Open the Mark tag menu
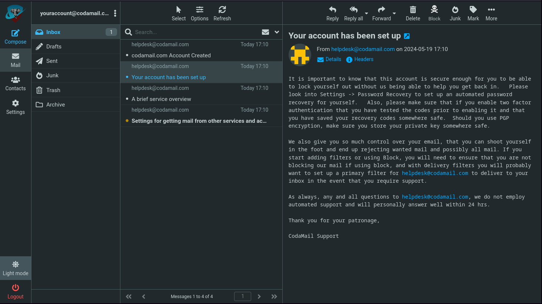The width and height of the screenshot is (542, 304). tap(473, 13)
